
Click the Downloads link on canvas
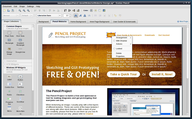150,35
